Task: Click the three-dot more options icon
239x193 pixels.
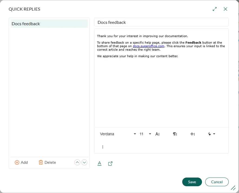Action: click(x=102, y=147)
